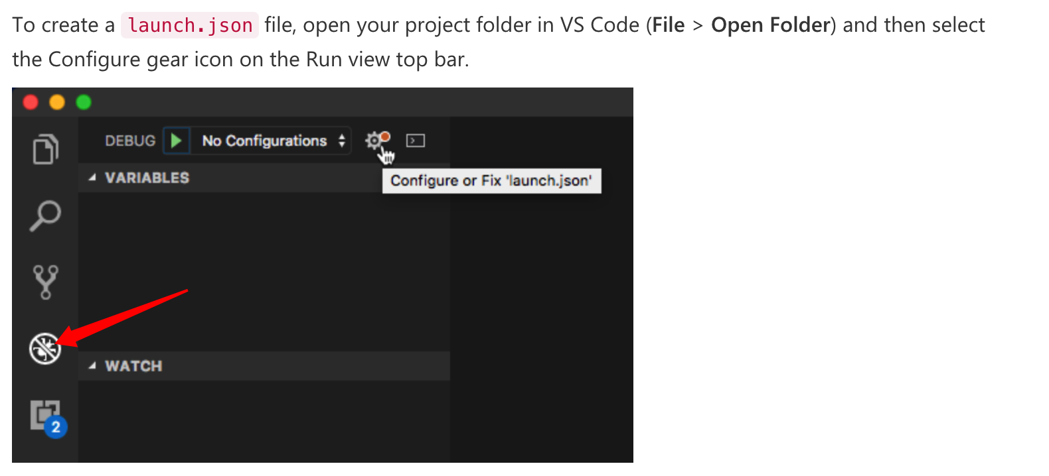The height and width of the screenshot is (476, 1049).
Task: Open the Explorer files icon
Action: pos(45,149)
